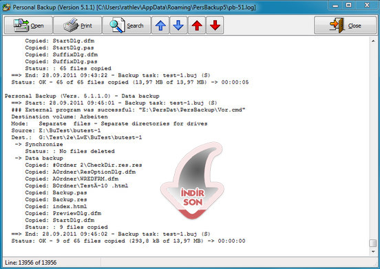Click the vertical scrollbar thumb

click(x=373, y=243)
